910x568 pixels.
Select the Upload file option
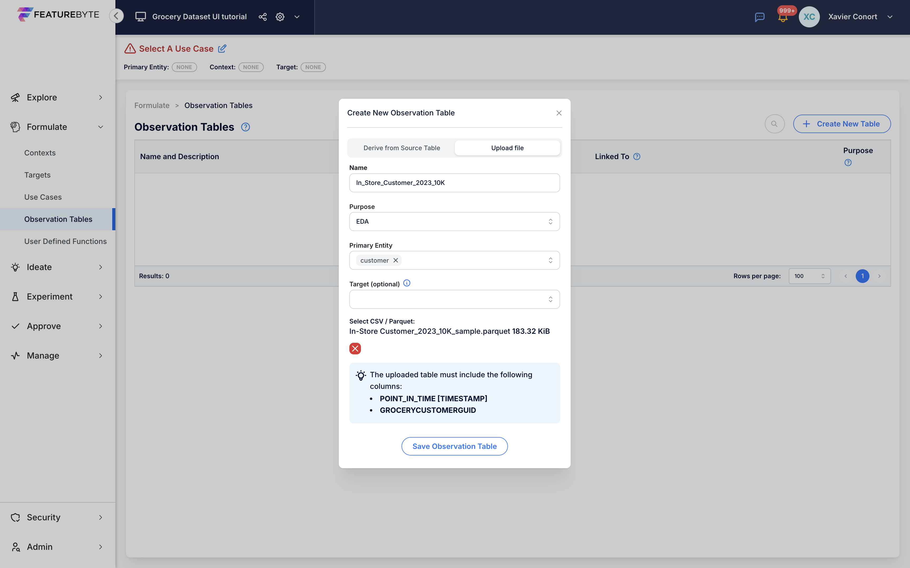(507, 148)
